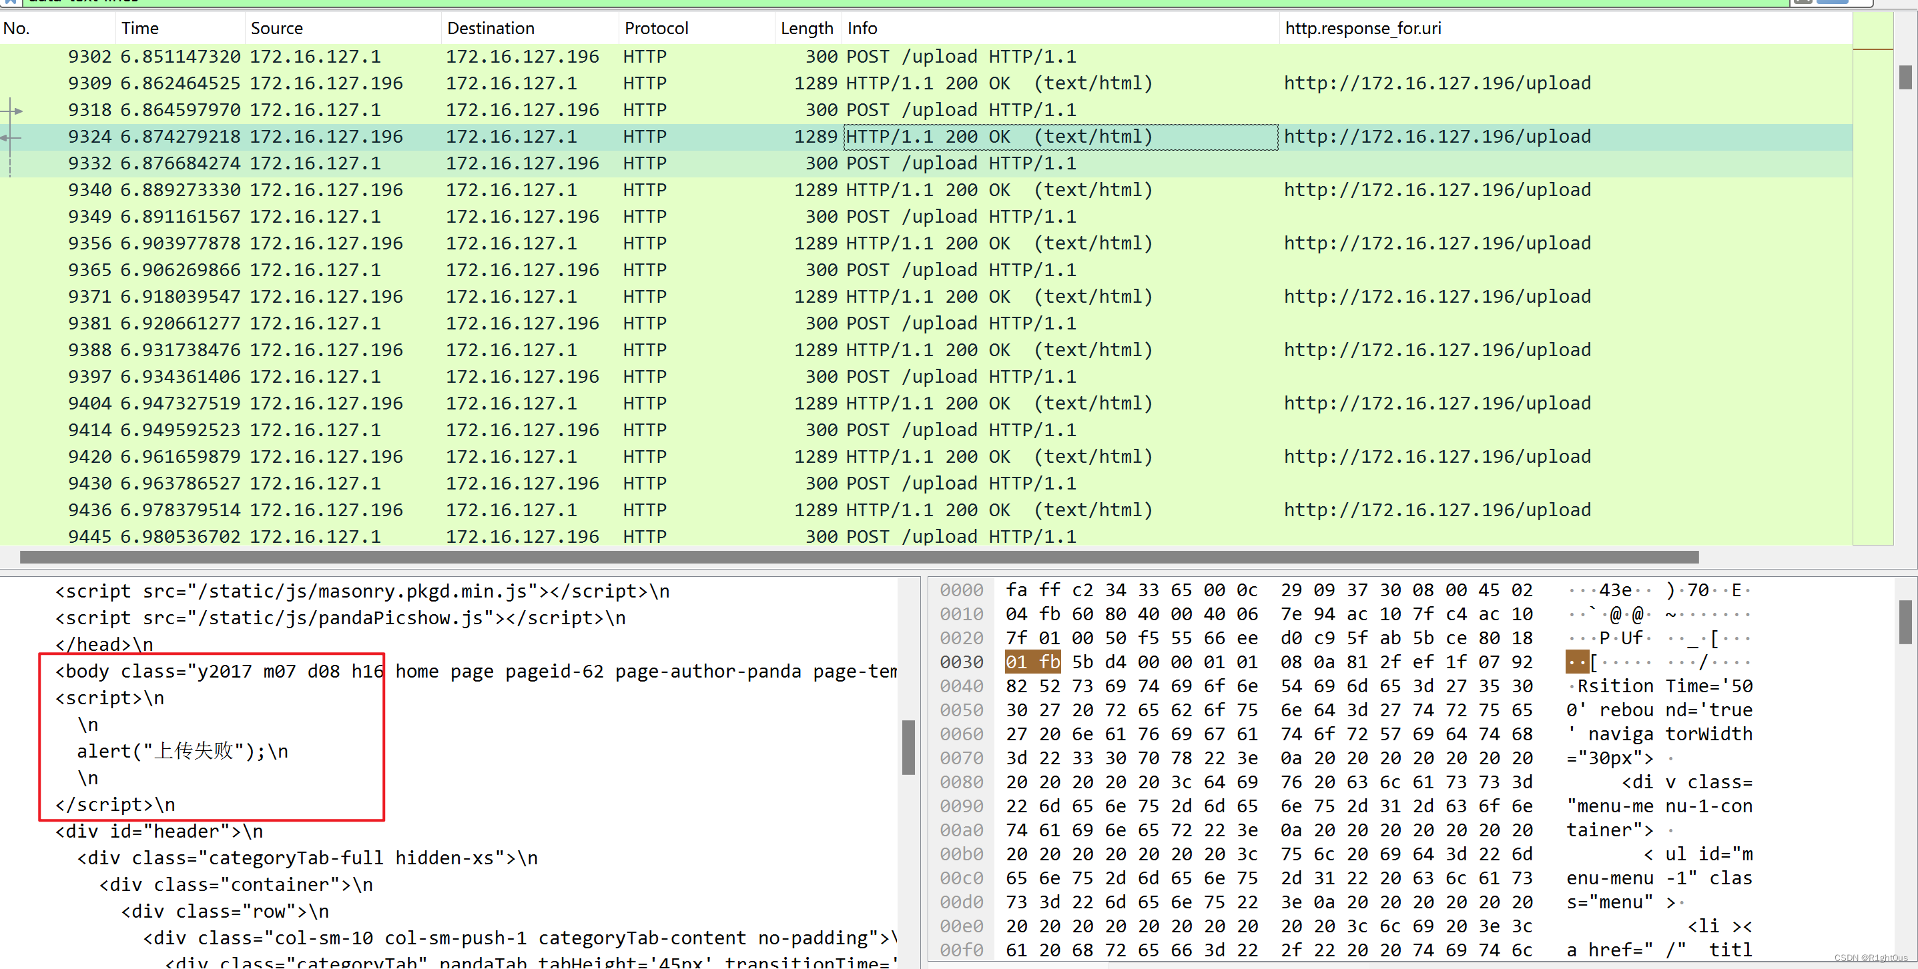Sort by the Length column header

tap(808, 28)
